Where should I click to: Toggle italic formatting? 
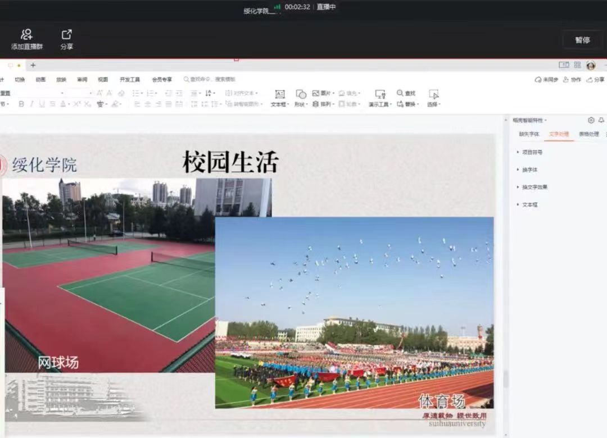point(31,104)
